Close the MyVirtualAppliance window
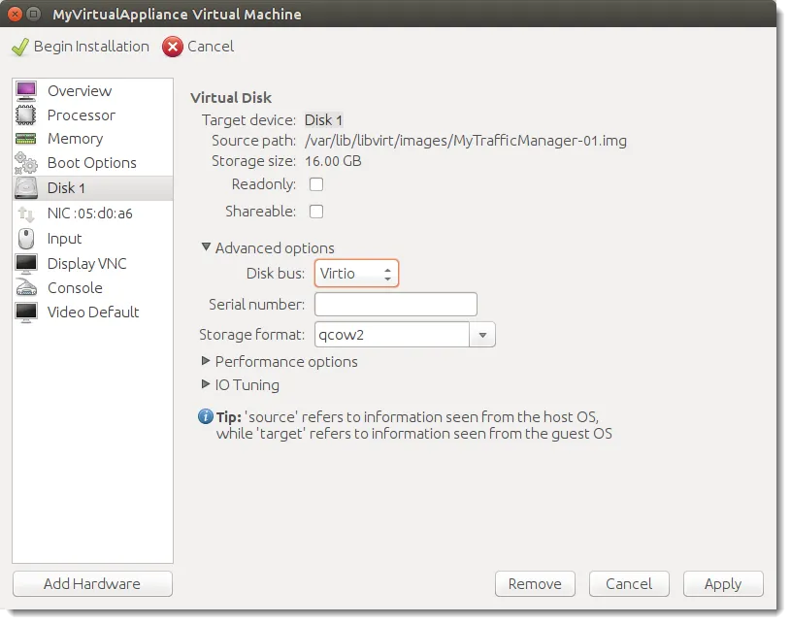 coord(16,15)
